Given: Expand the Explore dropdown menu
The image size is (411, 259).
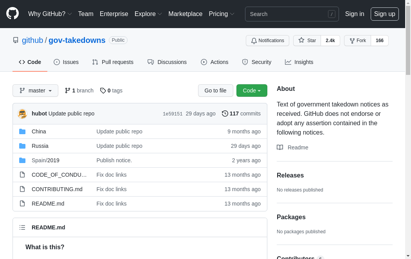Looking at the screenshot, I should click(148, 14).
